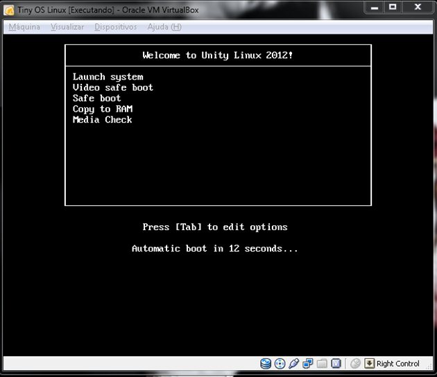Select the Copy to RAM entry
The image size is (437, 377).
pos(103,109)
